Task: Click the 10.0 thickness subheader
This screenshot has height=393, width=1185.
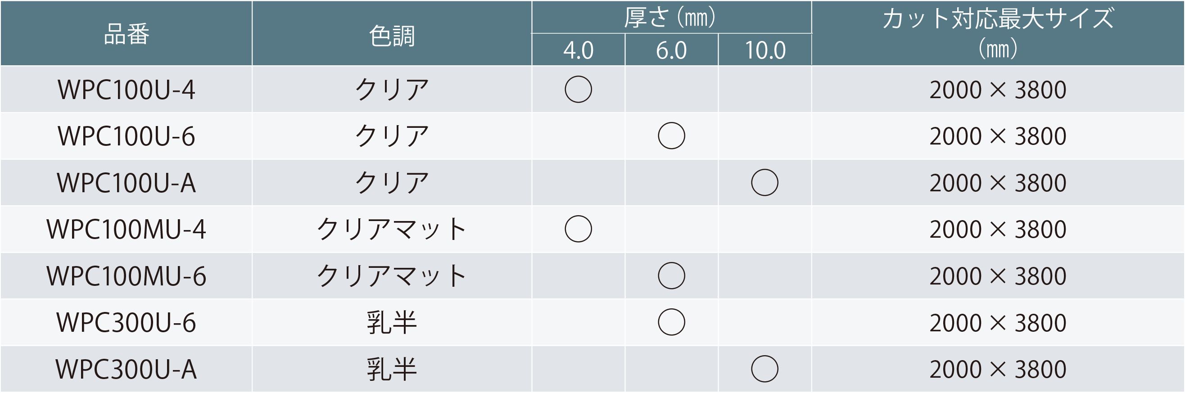Action: coord(764,50)
